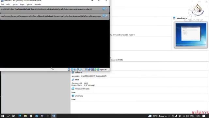Open hard disk indicator in VM status bar
This screenshot has width=209, height=118.
coord(69,69)
